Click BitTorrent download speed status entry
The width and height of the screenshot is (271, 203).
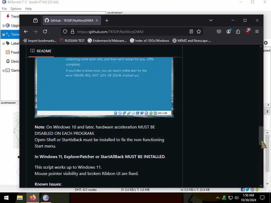(135, 190)
